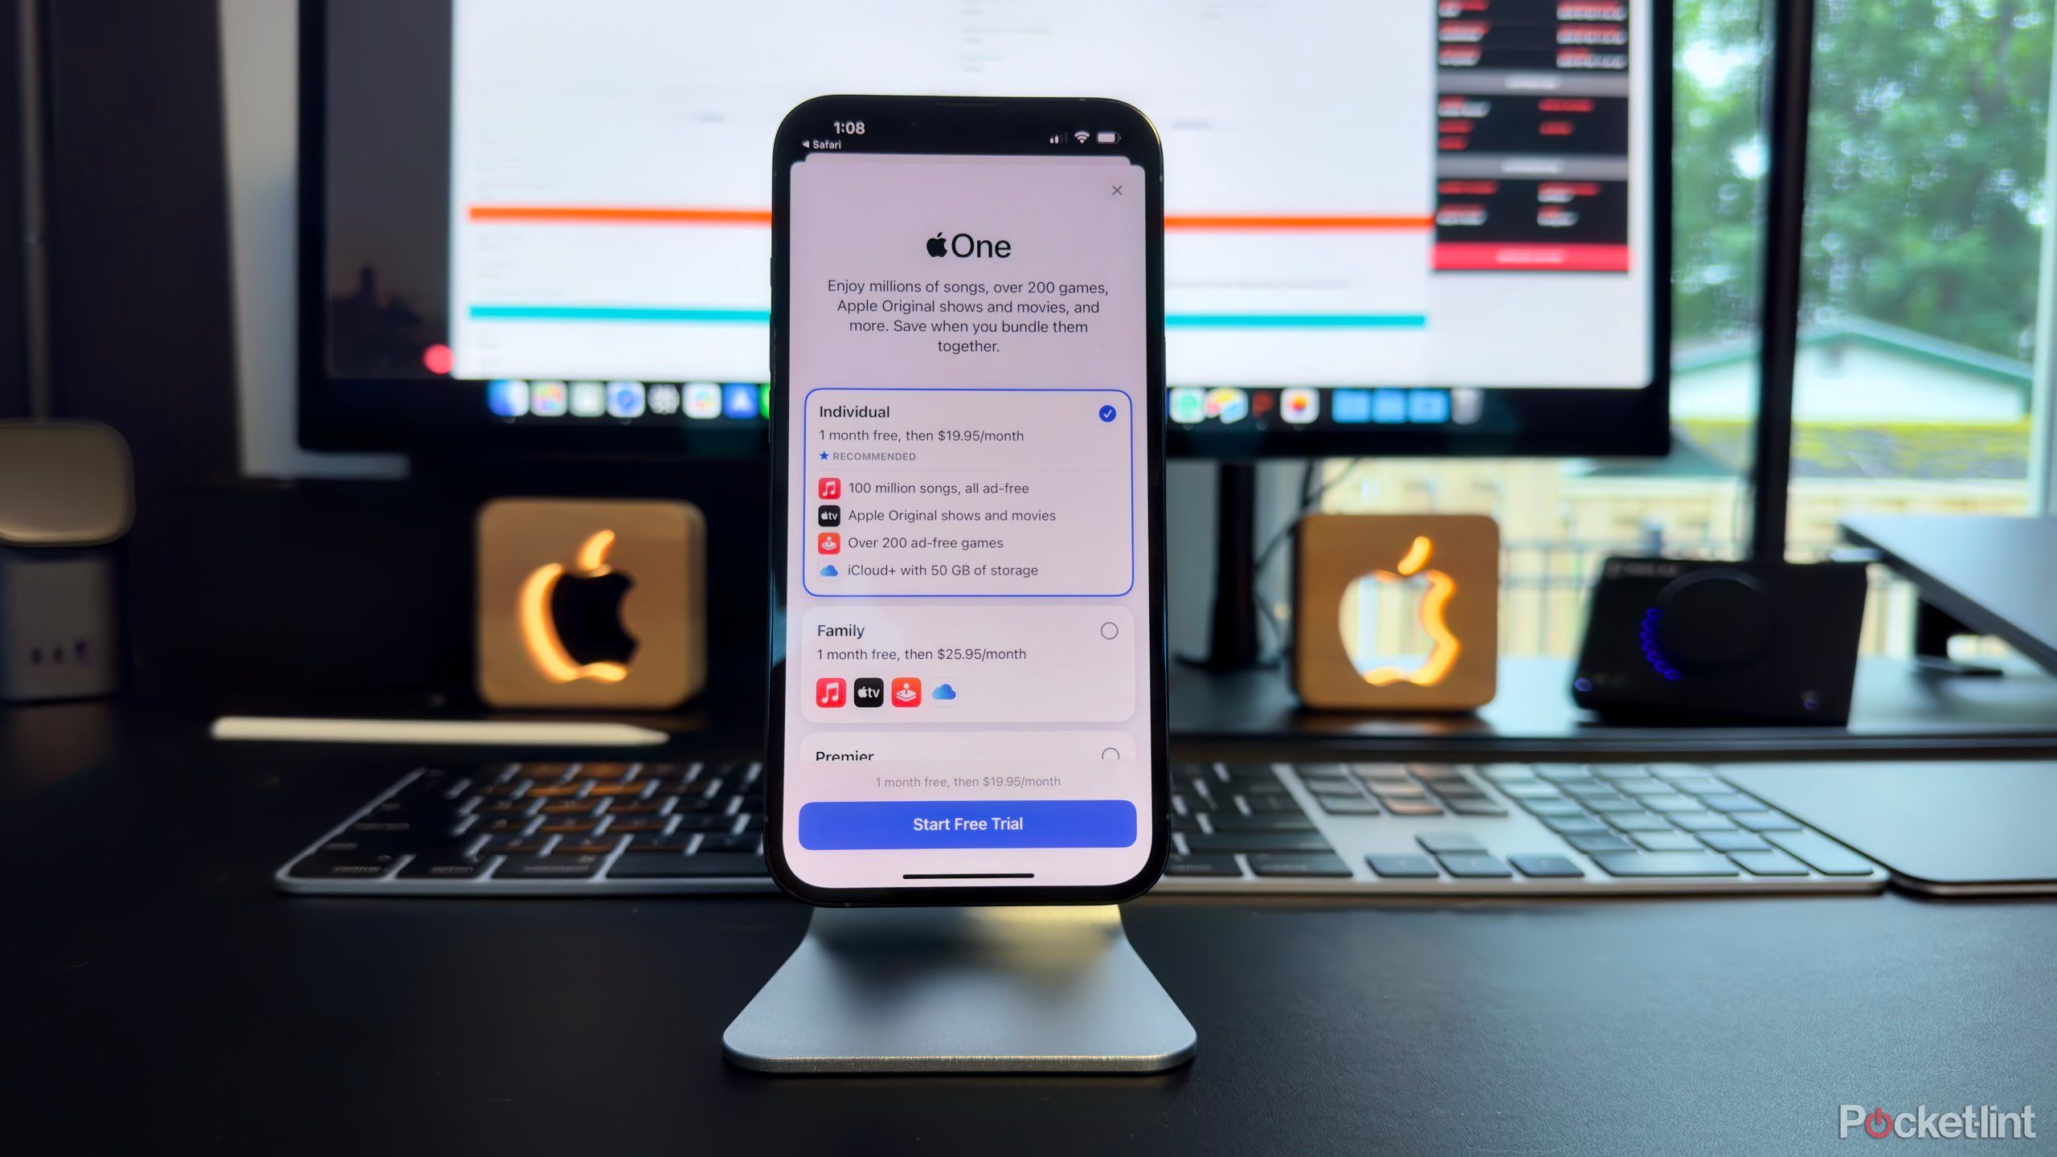
Task: Click the Apple Music icon in Family plan
Action: (x=831, y=693)
